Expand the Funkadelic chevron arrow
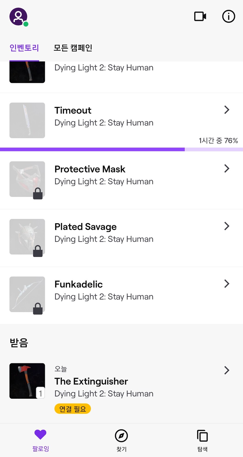Viewport: 243px width, 457px height. click(227, 284)
